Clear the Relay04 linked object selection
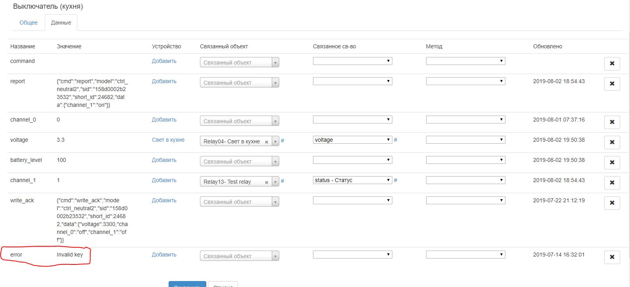630x287 pixels. coord(267,142)
